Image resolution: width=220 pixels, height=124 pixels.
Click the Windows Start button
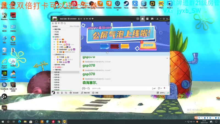tap(2, 122)
